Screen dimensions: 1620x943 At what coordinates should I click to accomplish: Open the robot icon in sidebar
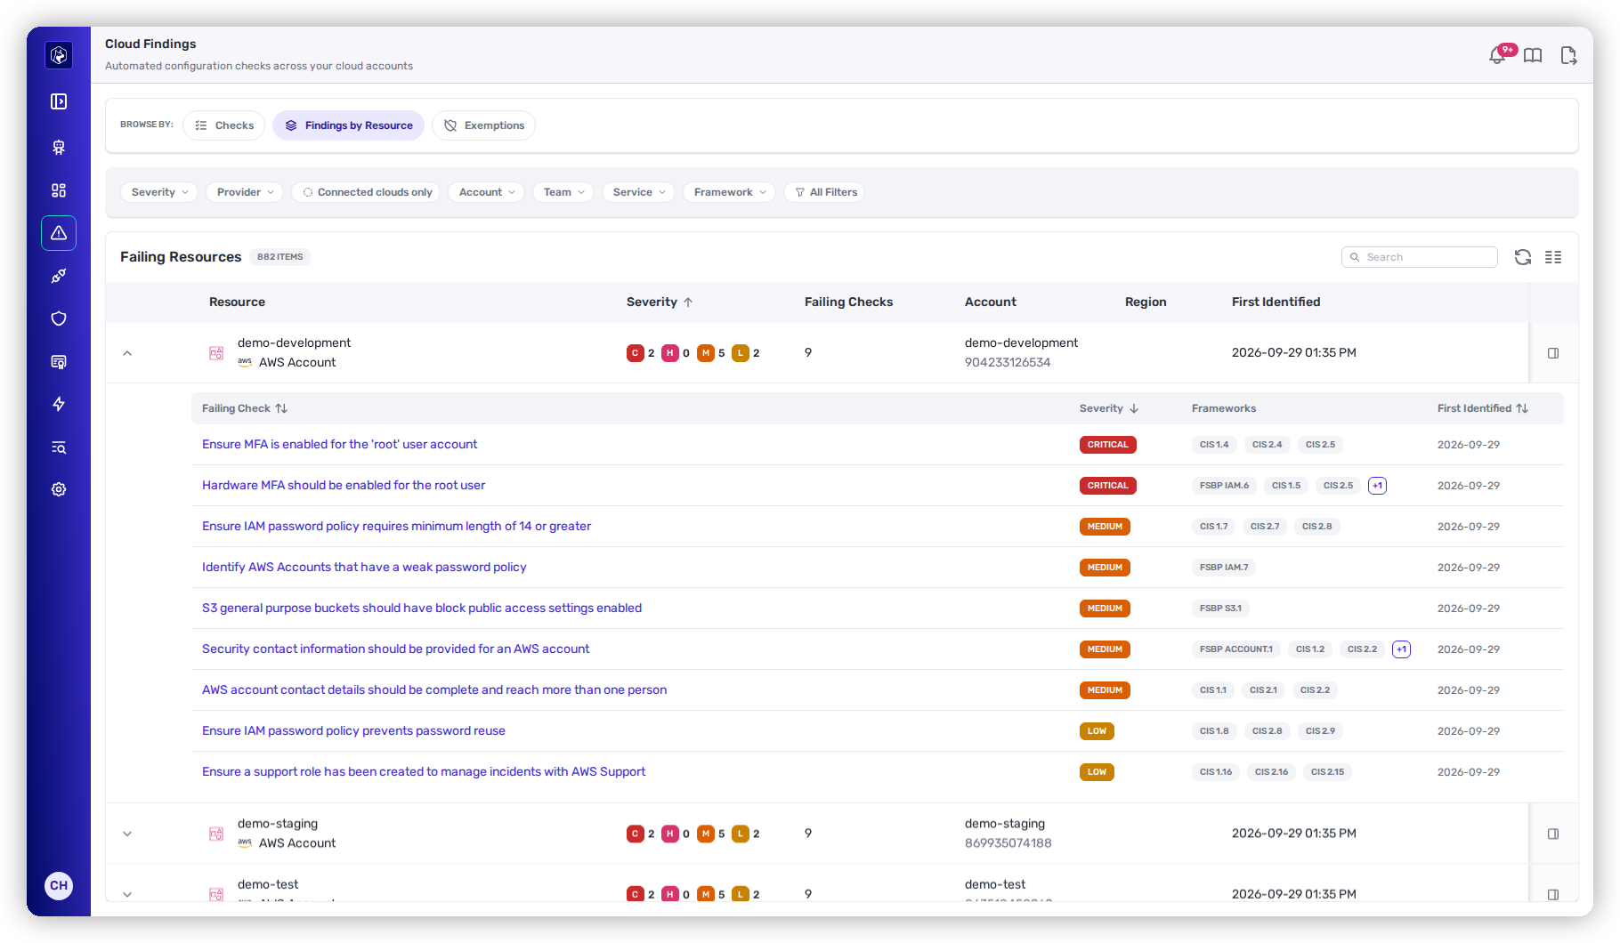tap(59, 148)
